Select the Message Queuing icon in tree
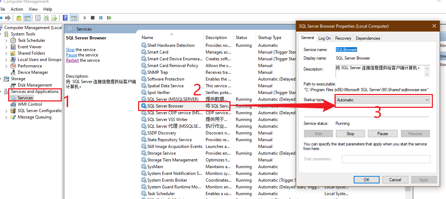 pyautogui.click(x=13, y=117)
